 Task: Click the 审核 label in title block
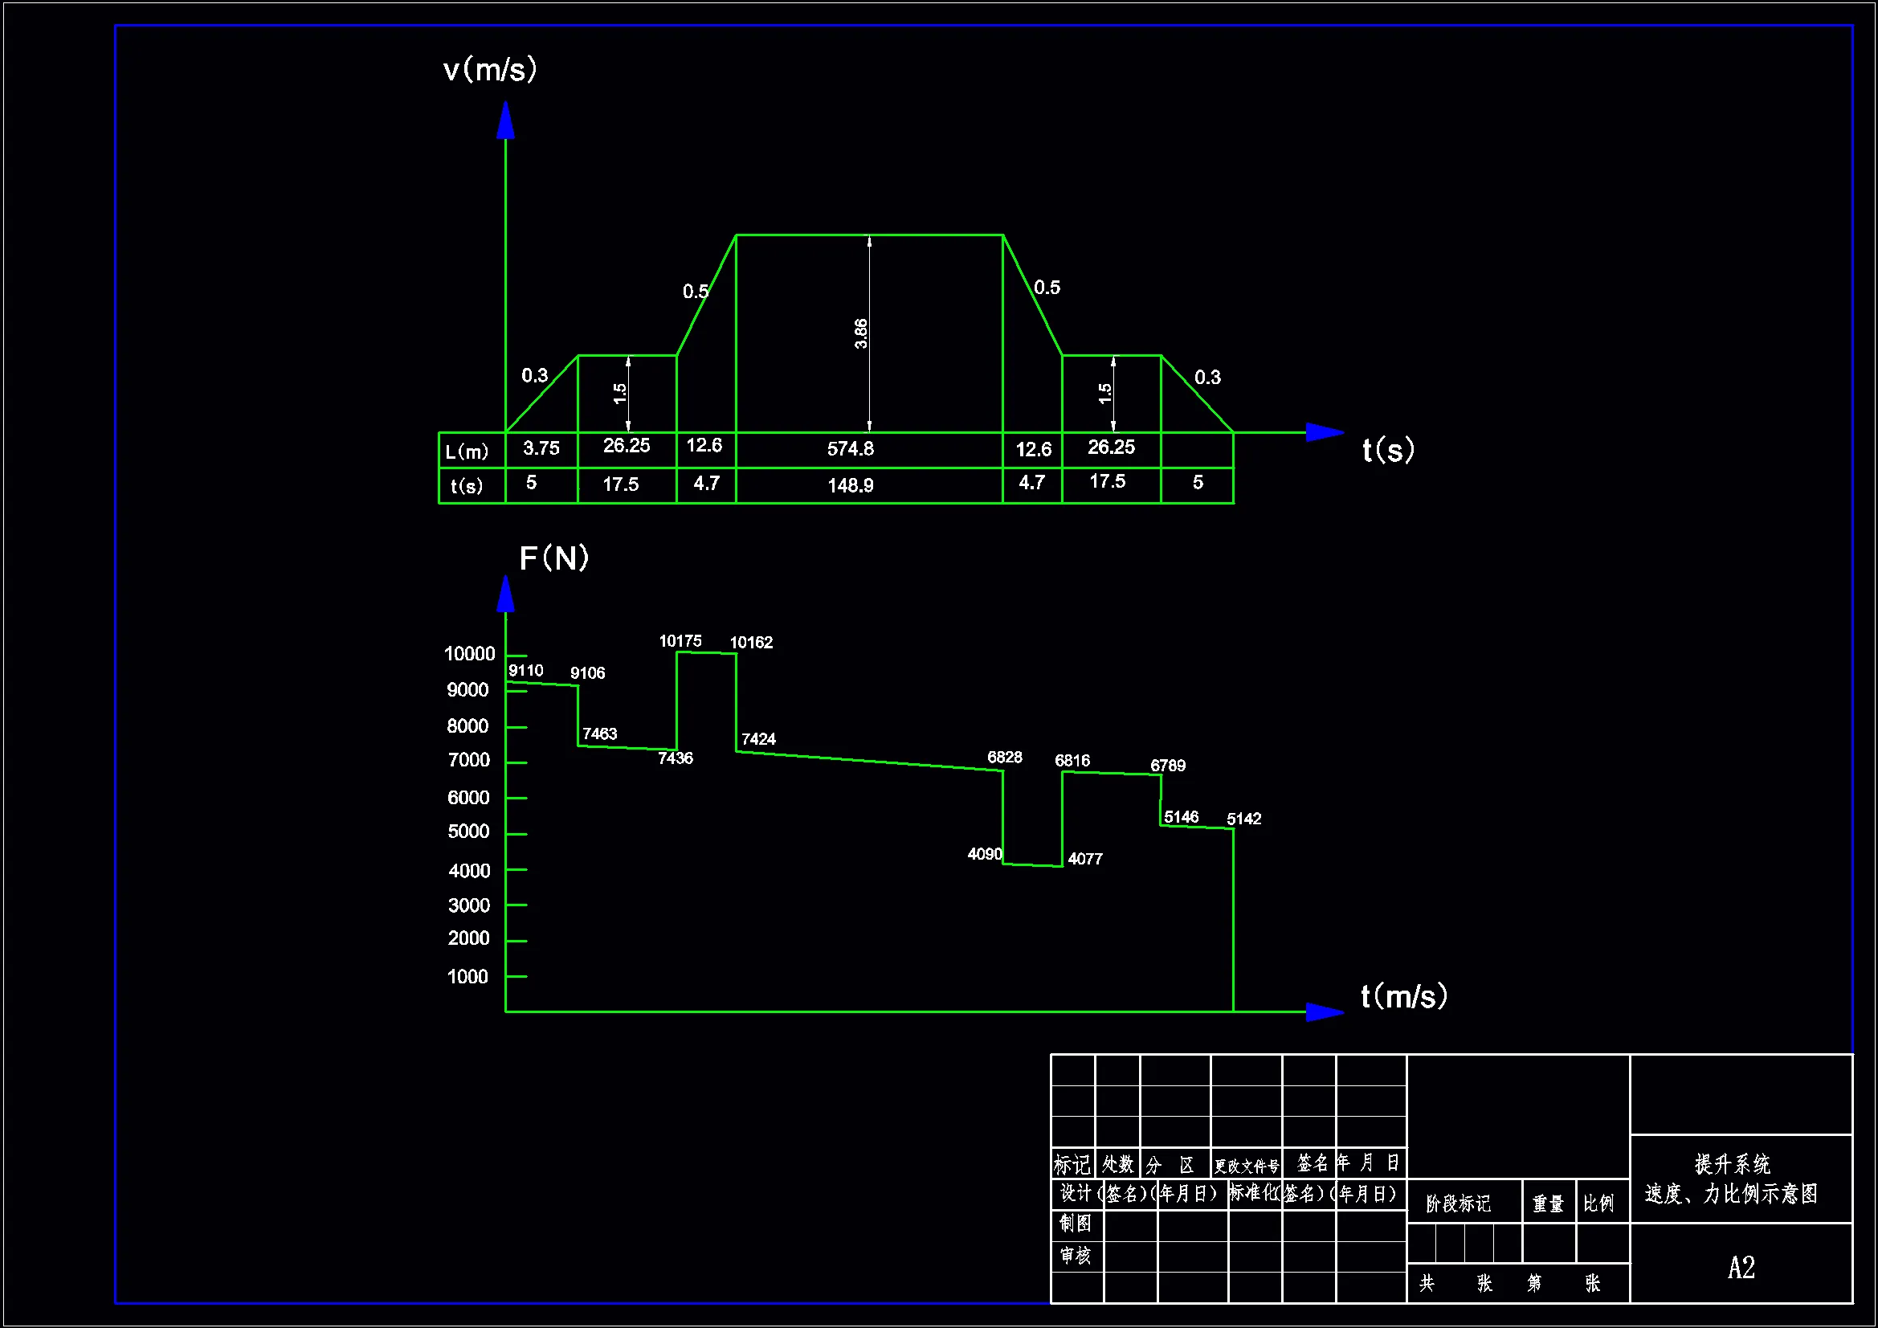(x=1075, y=1255)
